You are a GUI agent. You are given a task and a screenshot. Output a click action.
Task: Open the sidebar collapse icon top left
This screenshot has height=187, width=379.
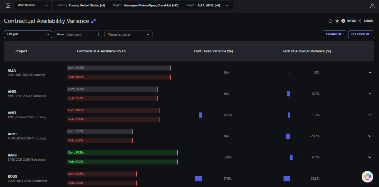pyautogui.click(x=8, y=5)
